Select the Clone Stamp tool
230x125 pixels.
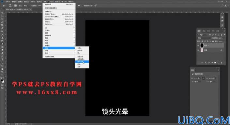point(2,38)
